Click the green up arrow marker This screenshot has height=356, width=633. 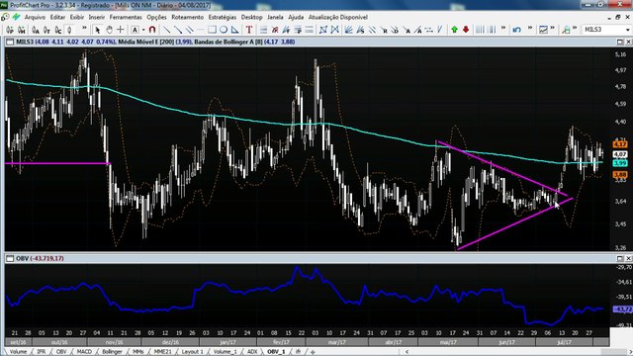click(455, 30)
